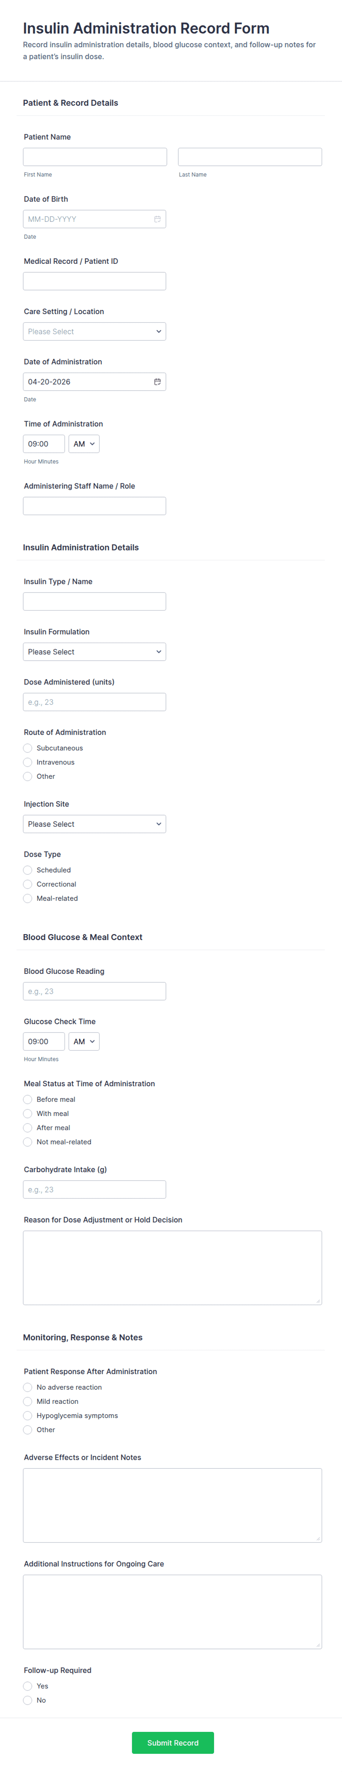Open the Insulin Formulation dropdown

95,651
